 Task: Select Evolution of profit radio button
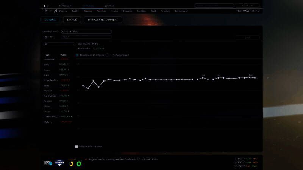[x=108, y=55]
